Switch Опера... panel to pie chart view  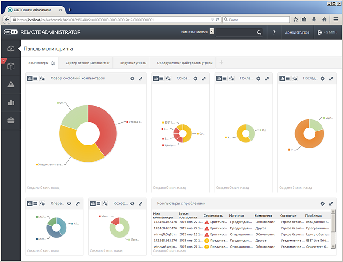(42, 203)
